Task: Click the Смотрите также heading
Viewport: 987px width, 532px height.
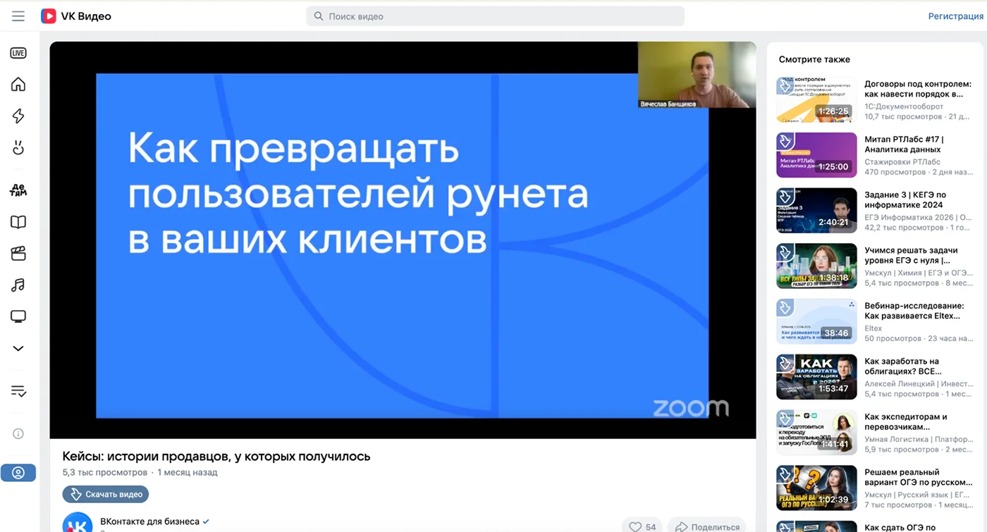Action: click(814, 59)
